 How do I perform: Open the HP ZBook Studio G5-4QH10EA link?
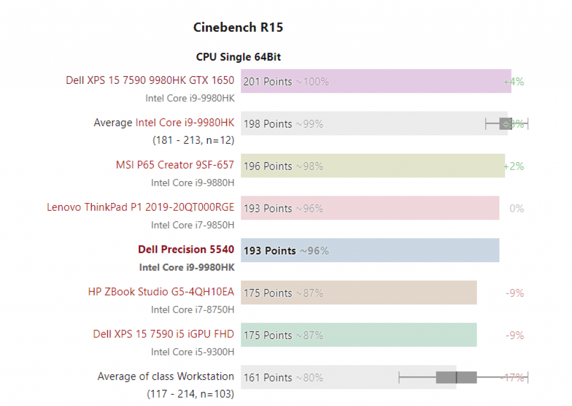[161, 292]
